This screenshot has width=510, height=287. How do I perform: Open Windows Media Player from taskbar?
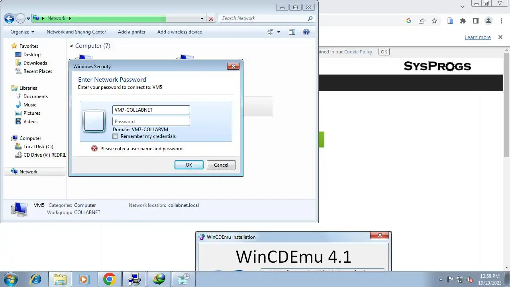(x=84, y=279)
